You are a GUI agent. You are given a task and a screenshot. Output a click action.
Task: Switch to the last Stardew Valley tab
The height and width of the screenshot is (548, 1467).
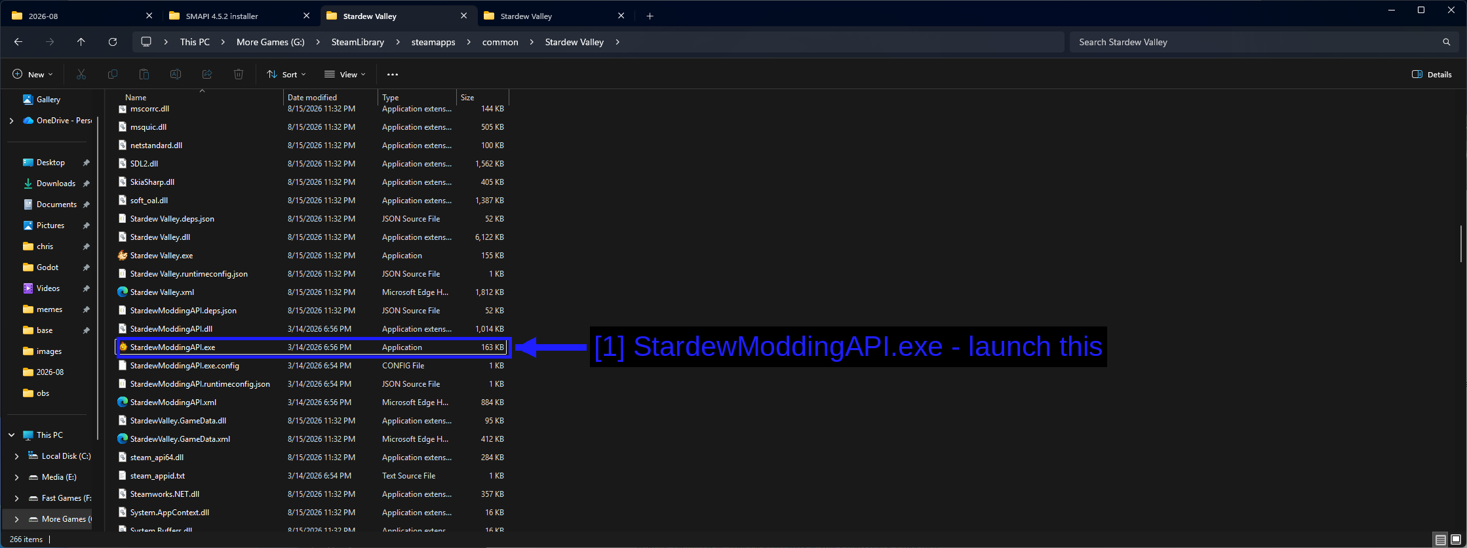click(x=554, y=16)
